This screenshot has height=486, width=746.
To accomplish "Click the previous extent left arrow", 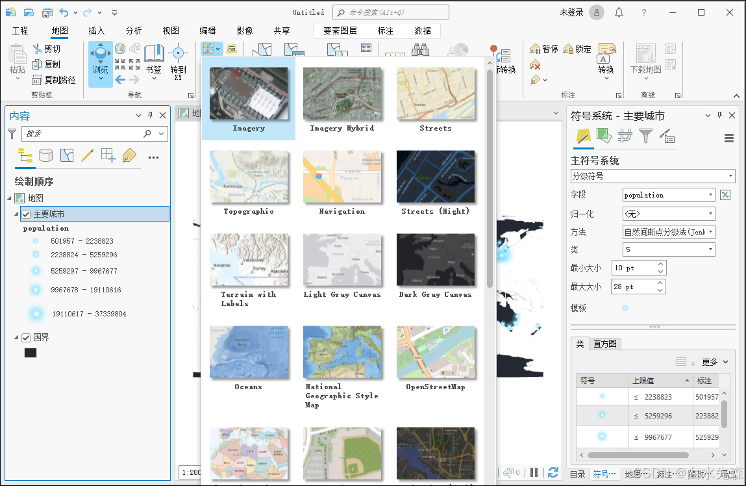I will [x=120, y=79].
